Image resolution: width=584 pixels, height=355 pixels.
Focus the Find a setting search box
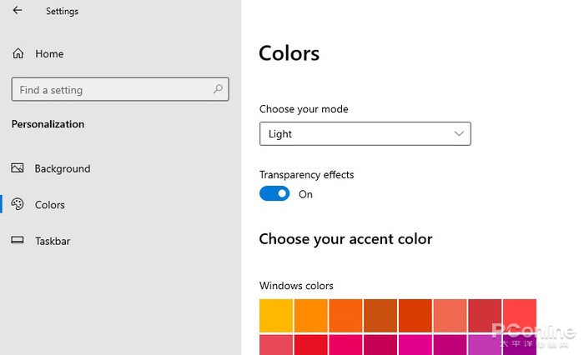coord(108,90)
